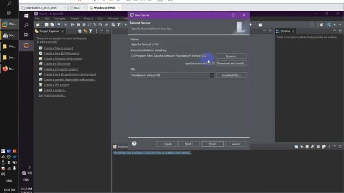
Task: Switch to the linux VM tab
Action: coord(77,8)
